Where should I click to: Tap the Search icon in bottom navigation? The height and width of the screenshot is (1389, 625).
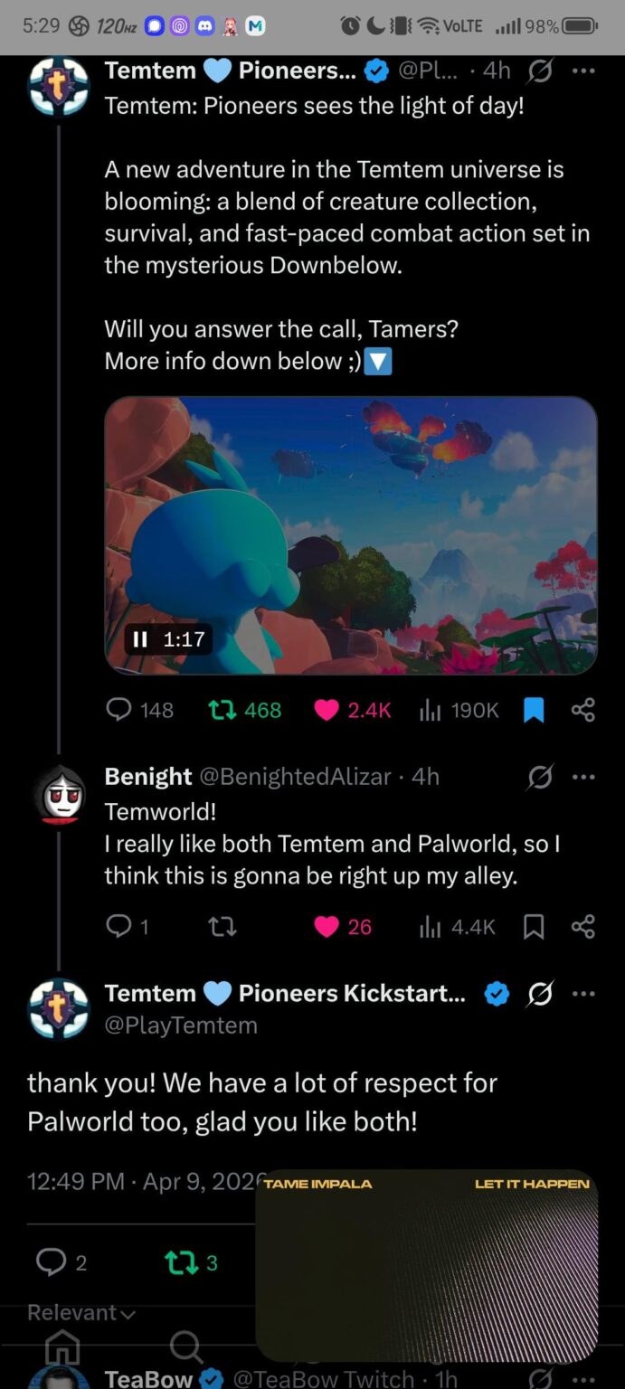pyautogui.click(x=186, y=1347)
